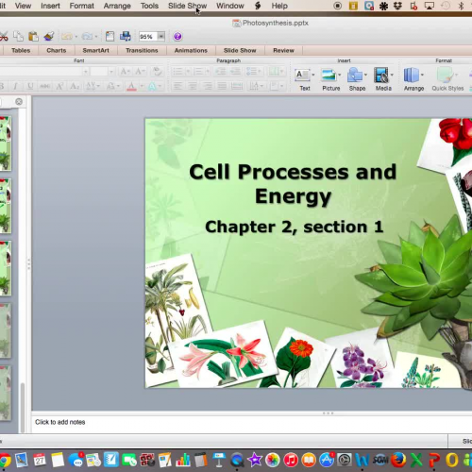Open Calendar icon in the Dock
The height and width of the screenshot is (472, 472).
[x=40, y=461]
